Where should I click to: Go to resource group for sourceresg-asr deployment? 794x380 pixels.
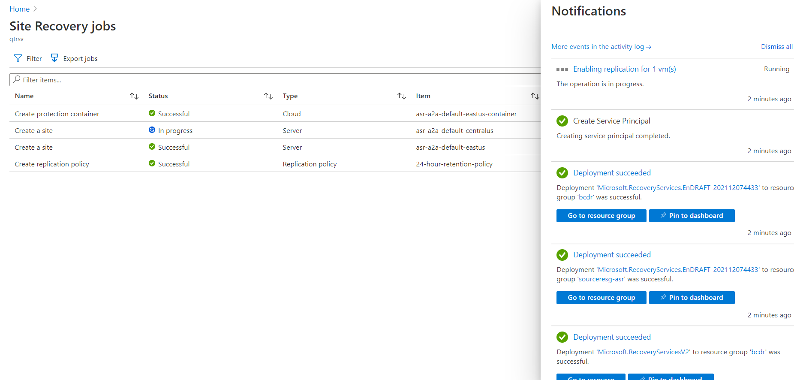coord(602,298)
